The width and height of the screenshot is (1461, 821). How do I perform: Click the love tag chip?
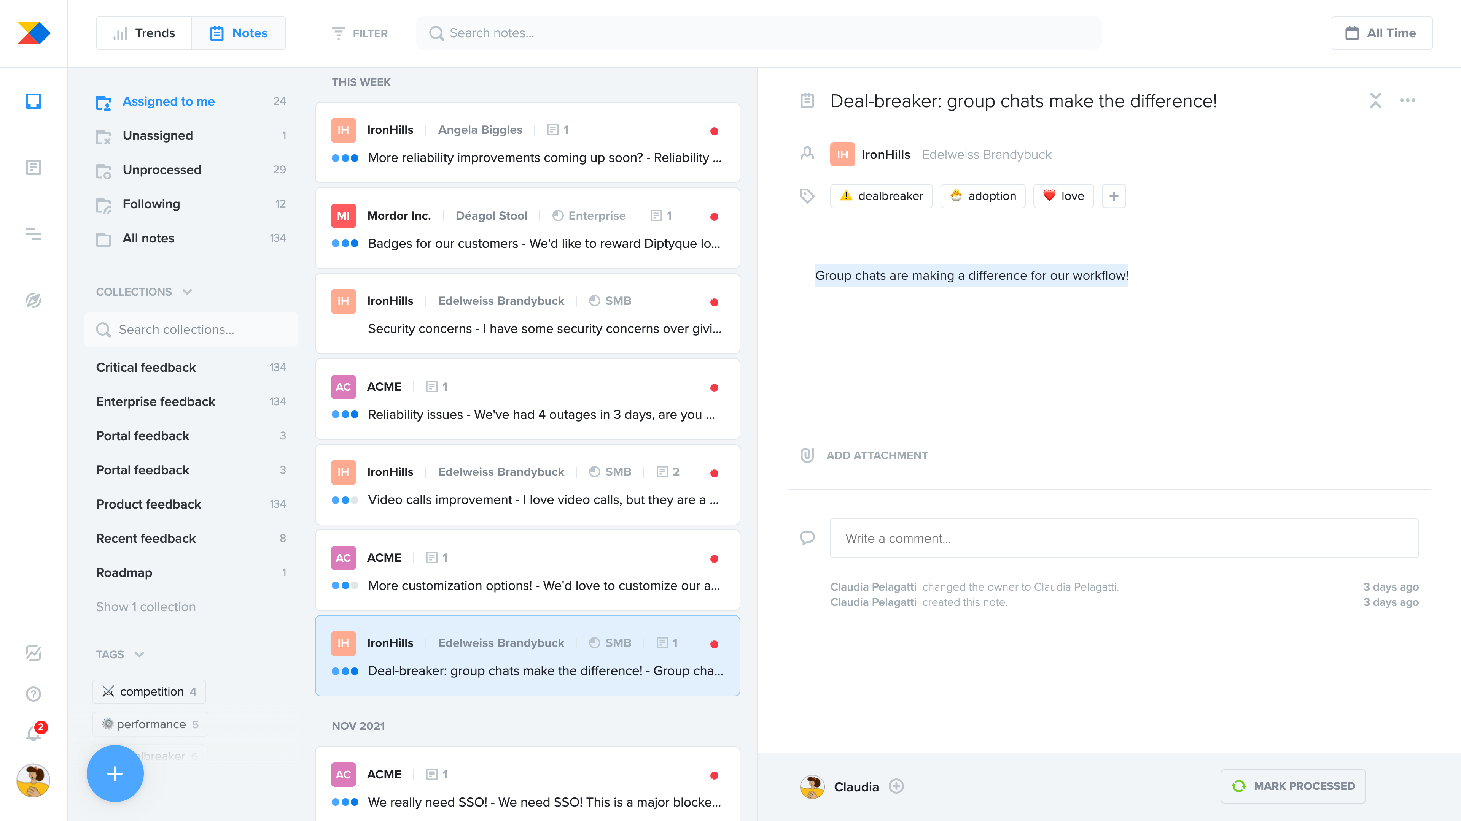click(1063, 196)
